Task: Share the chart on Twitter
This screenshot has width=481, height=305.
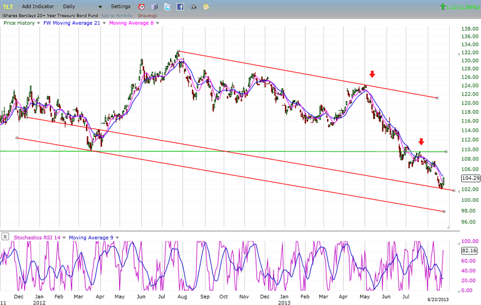Action: point(167,7)
